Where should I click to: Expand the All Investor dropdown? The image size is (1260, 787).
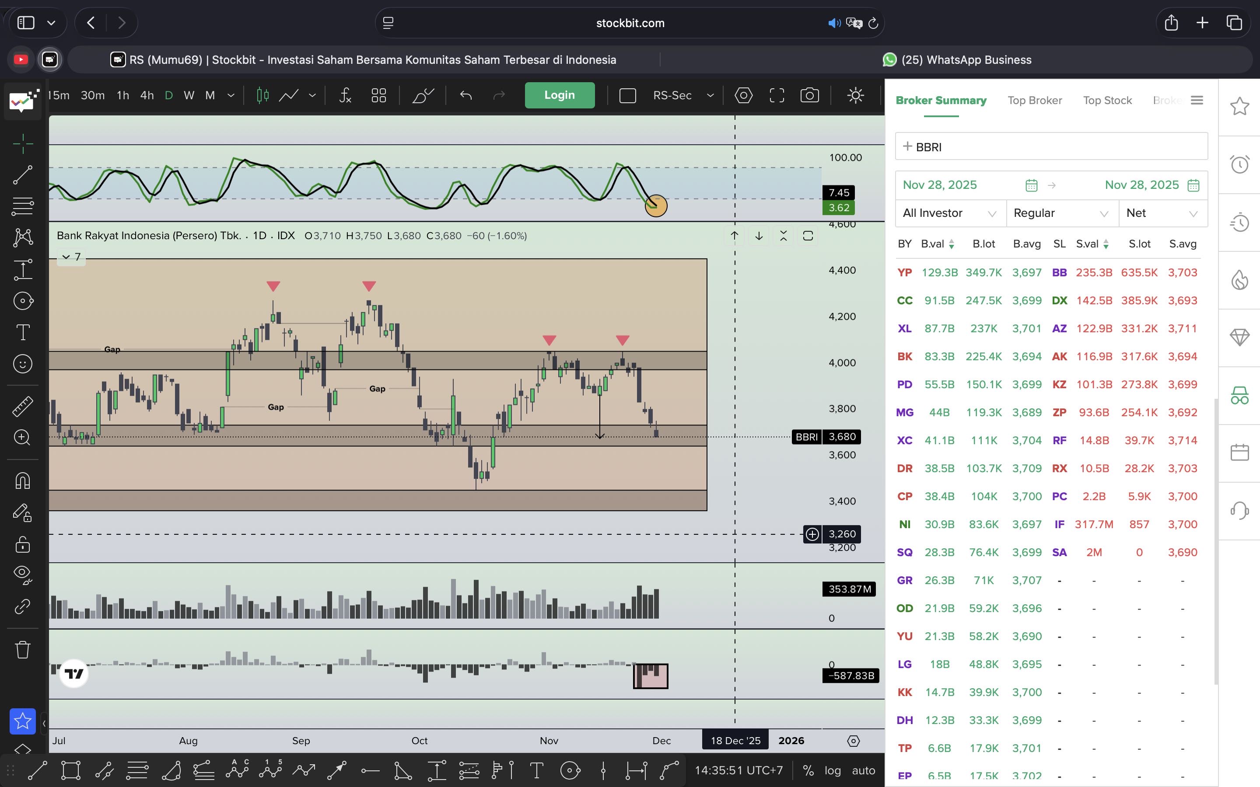pos(950,213)
